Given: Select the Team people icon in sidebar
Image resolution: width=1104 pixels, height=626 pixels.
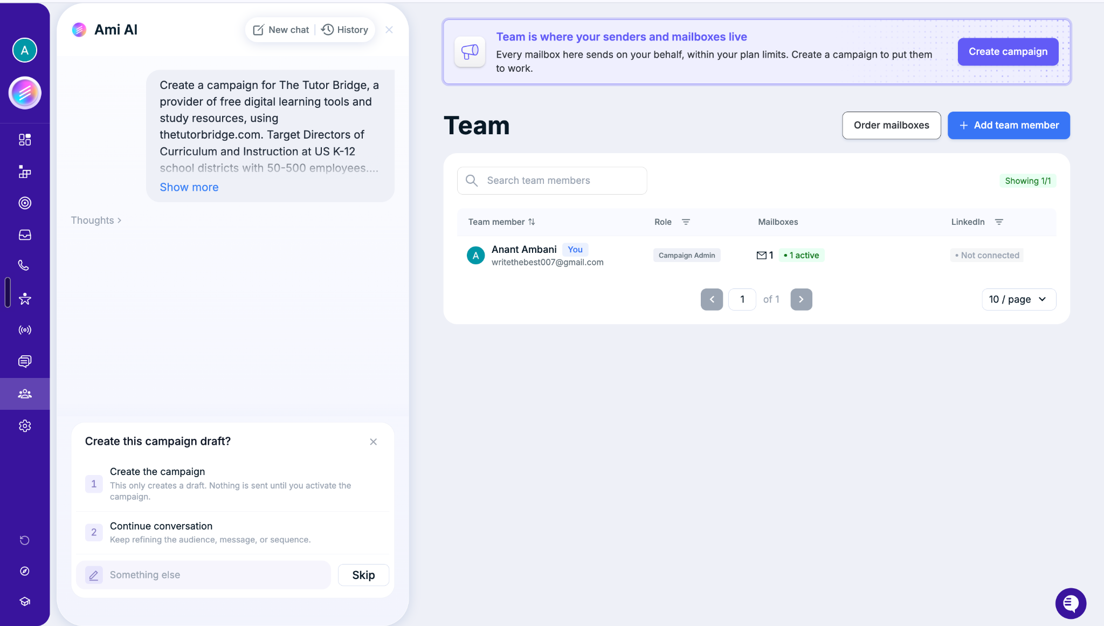Looking at the screenshot, I should point(25,394).
